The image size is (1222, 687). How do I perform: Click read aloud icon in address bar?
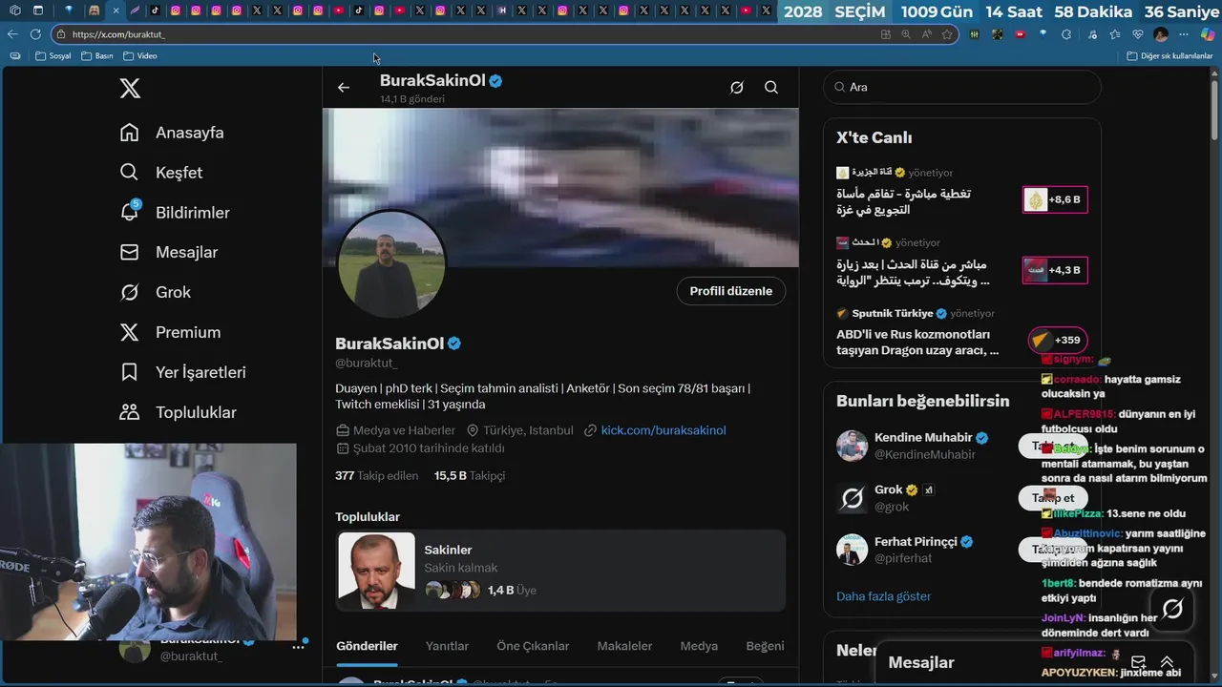tap(927, 34)
